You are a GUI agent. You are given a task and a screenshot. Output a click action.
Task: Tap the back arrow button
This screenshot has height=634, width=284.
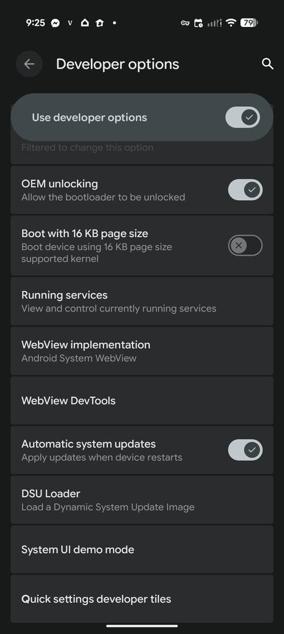tap(29, 64)
